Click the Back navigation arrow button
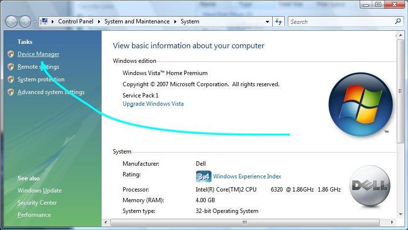This screenshot has height=230, width=408. pos(11,21)
